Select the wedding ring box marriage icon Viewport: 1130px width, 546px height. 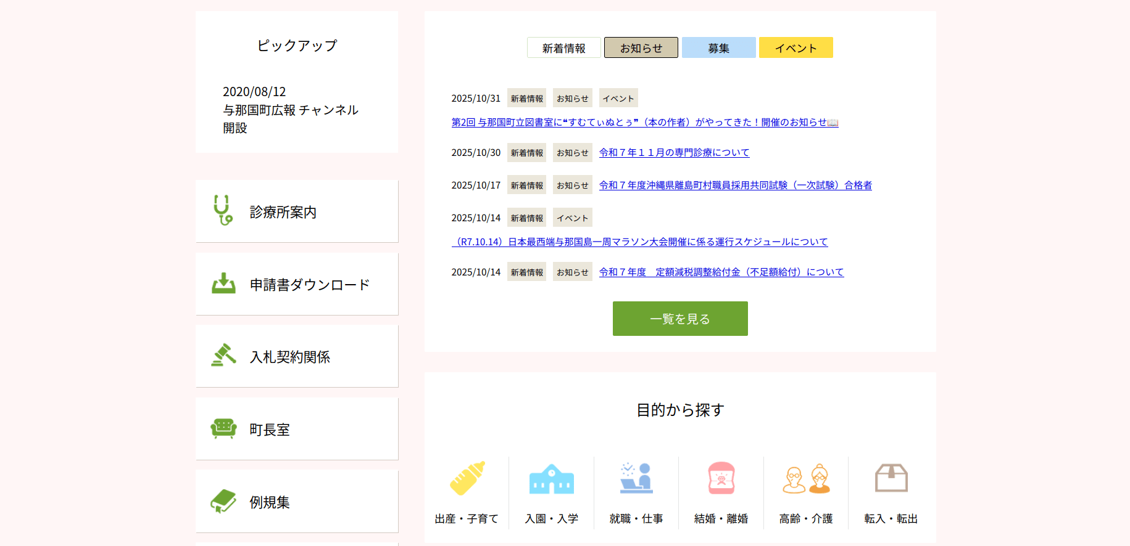pos(721,478)
